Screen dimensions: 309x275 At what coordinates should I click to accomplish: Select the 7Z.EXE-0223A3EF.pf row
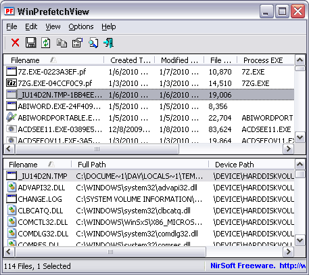149,72
